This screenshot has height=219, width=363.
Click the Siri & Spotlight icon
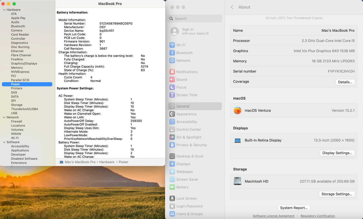point(172,137)
